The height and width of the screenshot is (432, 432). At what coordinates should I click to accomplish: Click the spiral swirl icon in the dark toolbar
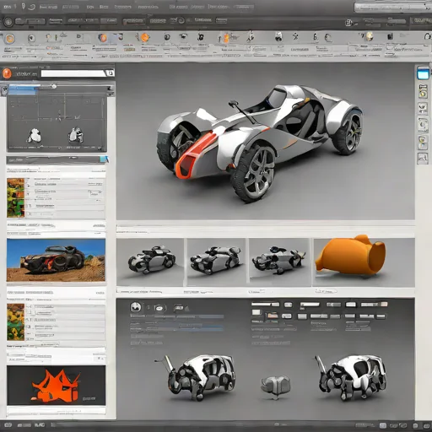point(181,20)
